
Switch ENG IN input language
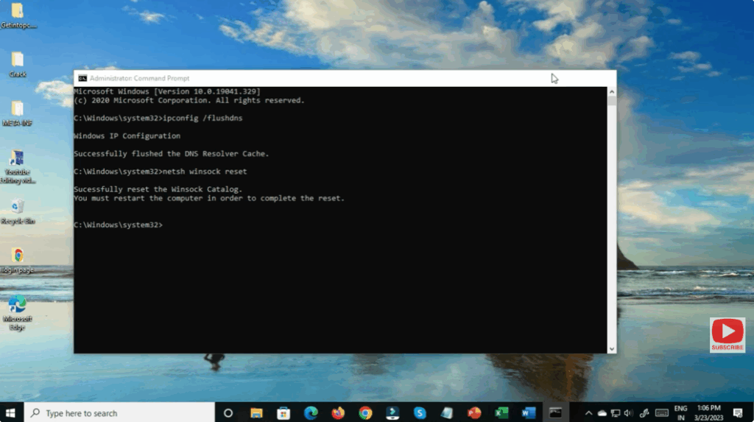tap(680, 413)
